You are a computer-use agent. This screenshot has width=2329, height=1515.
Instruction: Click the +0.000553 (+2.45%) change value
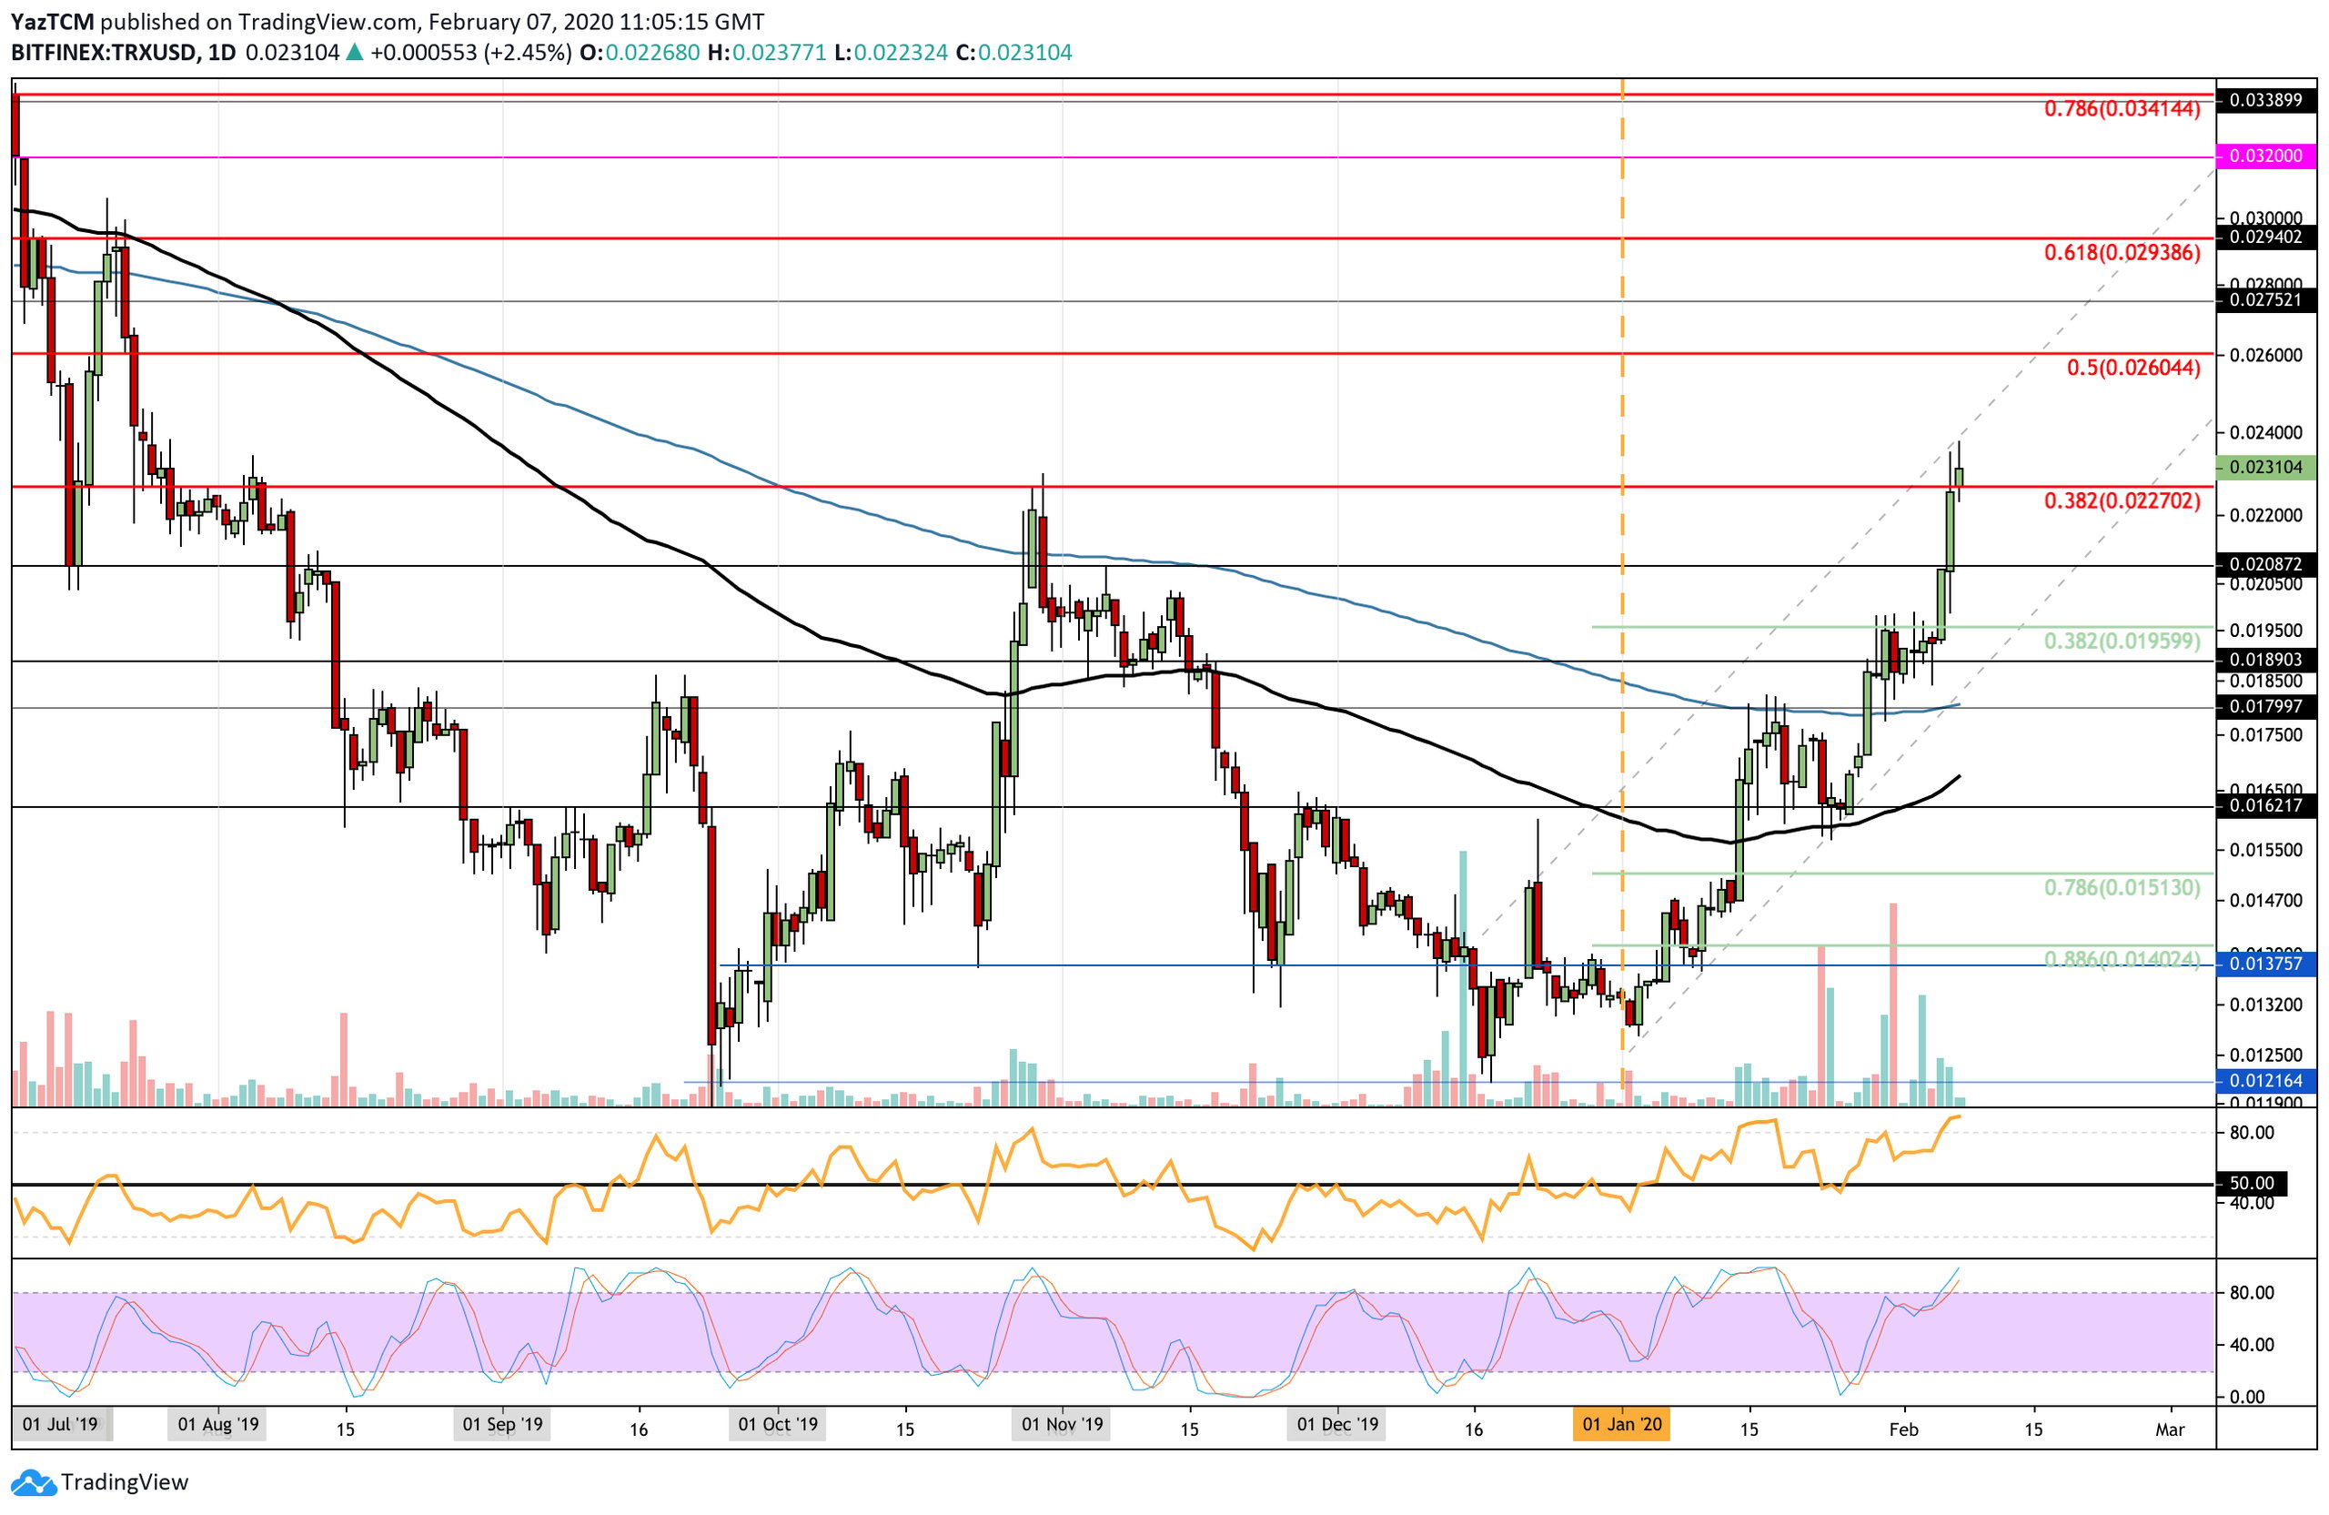[469, 53]
